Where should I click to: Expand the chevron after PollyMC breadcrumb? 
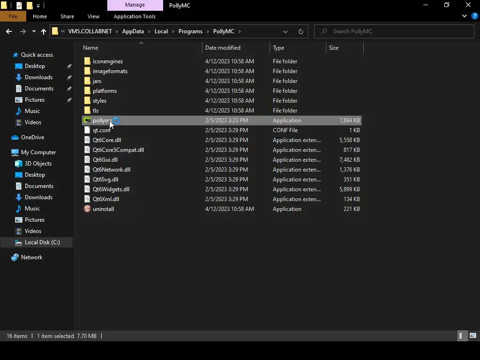point(240,31)
